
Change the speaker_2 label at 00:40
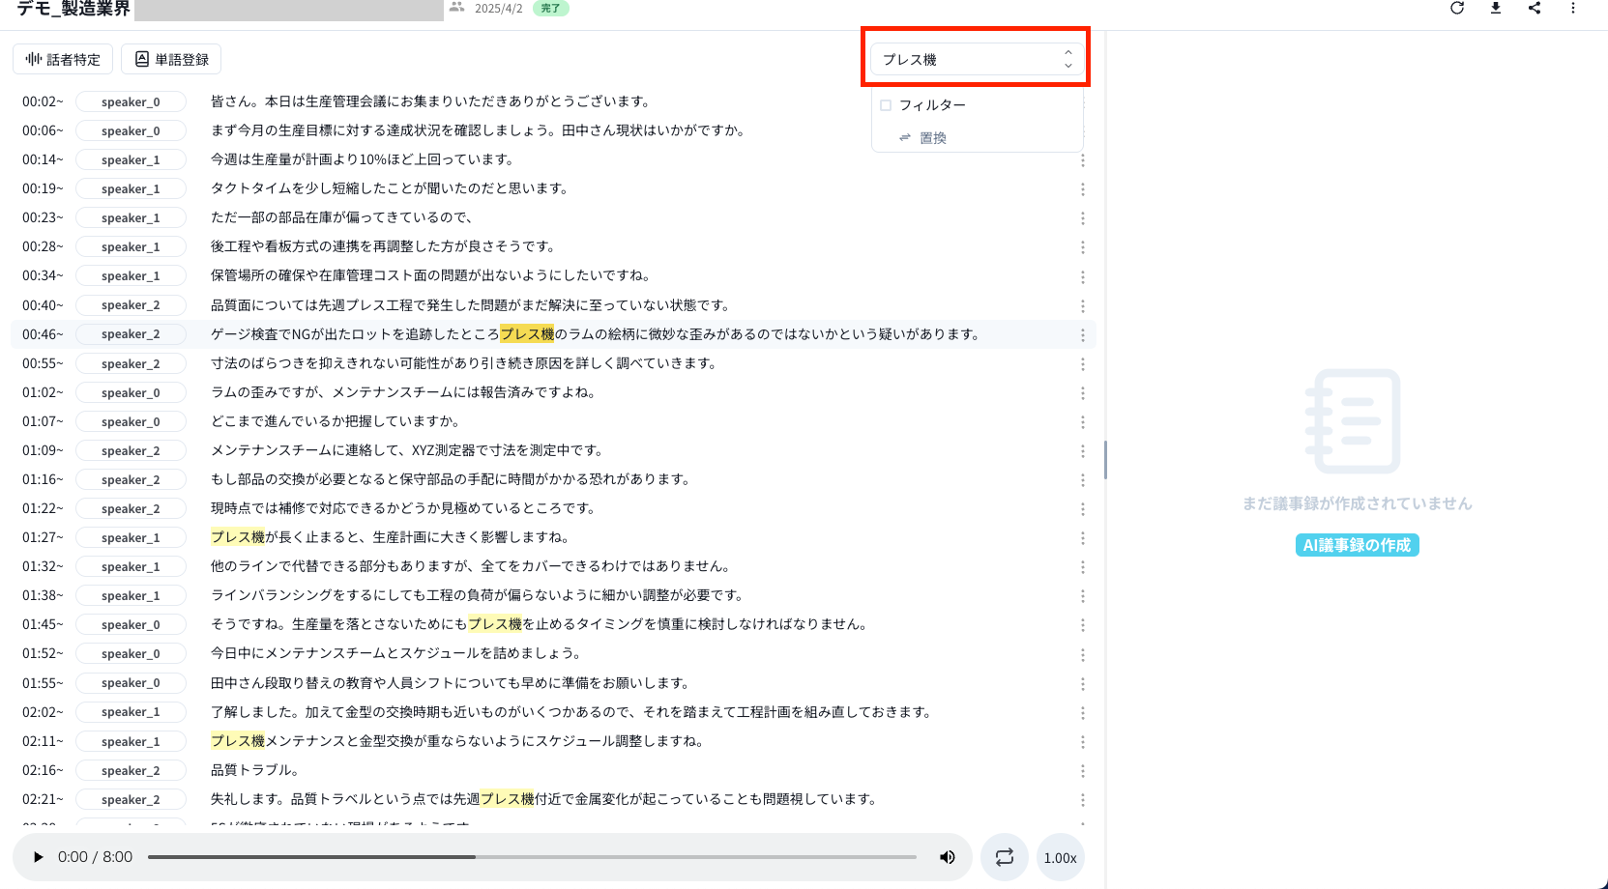click(131, 305)
